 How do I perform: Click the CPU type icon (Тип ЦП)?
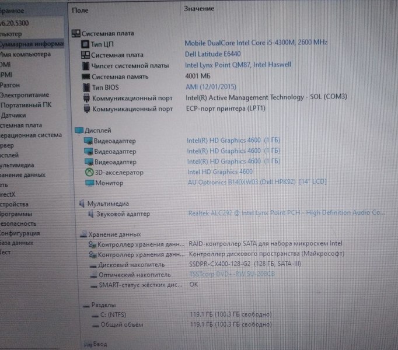click(x=85, y=44)
